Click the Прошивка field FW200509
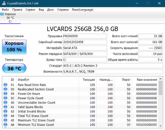 click(x=85, y=36)
